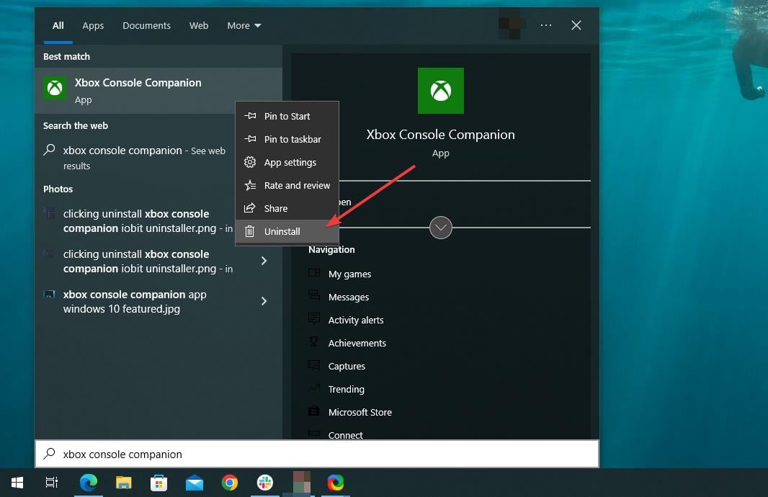
Task: Choose App settings from context menu
Action: [287, 162]
